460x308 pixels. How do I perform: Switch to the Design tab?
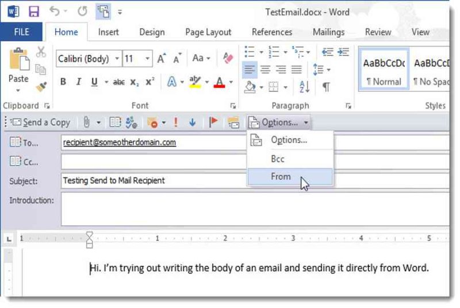click(x=152, y=32)
